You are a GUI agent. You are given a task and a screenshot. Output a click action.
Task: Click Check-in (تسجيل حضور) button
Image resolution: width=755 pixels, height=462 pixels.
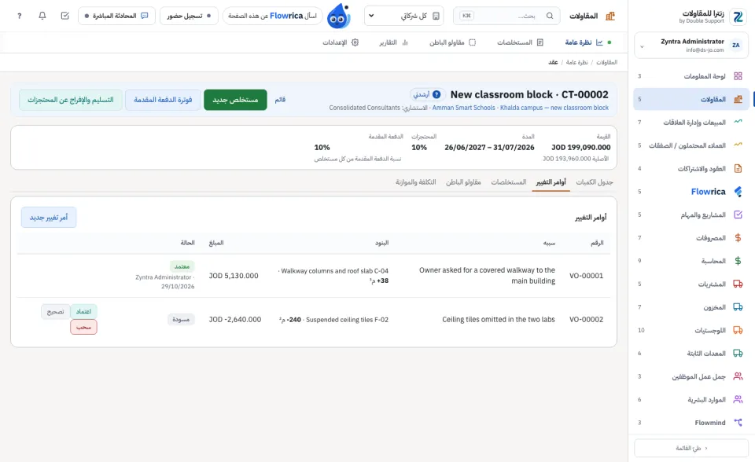[189, 16]
